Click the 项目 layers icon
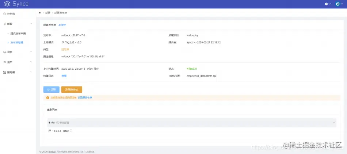The width and height of the screenshot is (347, 154). [x=5, y=52]
